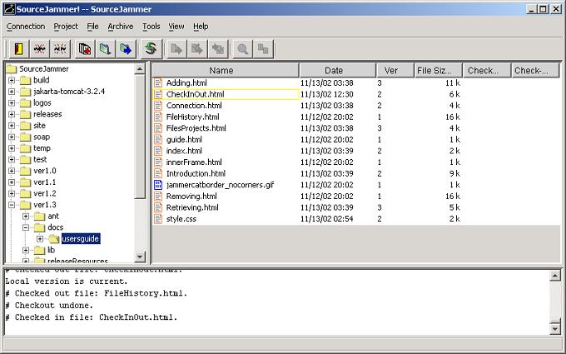Click the folder icon next to logos
566x354 pixels.
click(25, 103)
